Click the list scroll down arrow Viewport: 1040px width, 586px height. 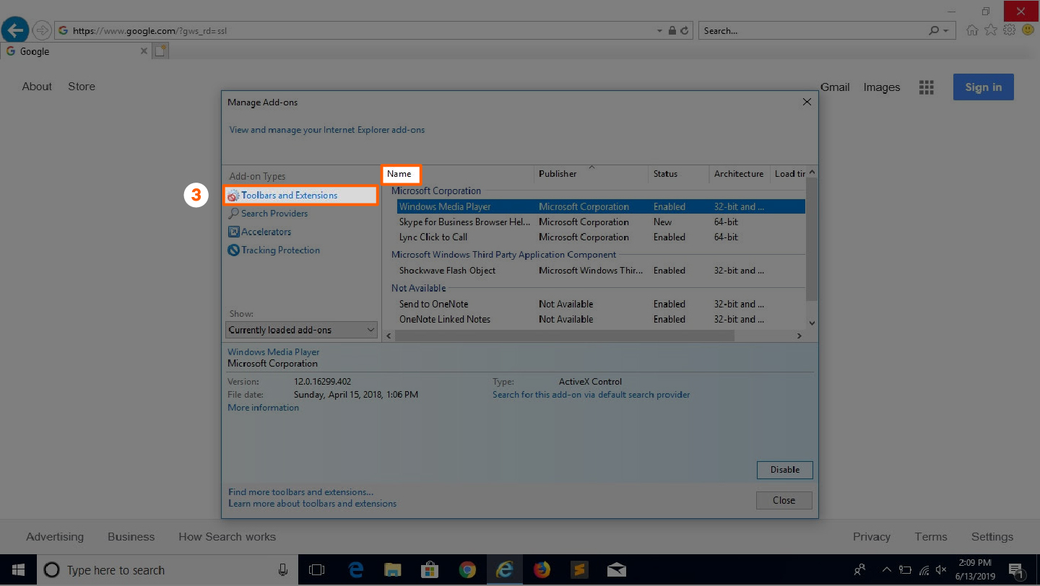812,323
